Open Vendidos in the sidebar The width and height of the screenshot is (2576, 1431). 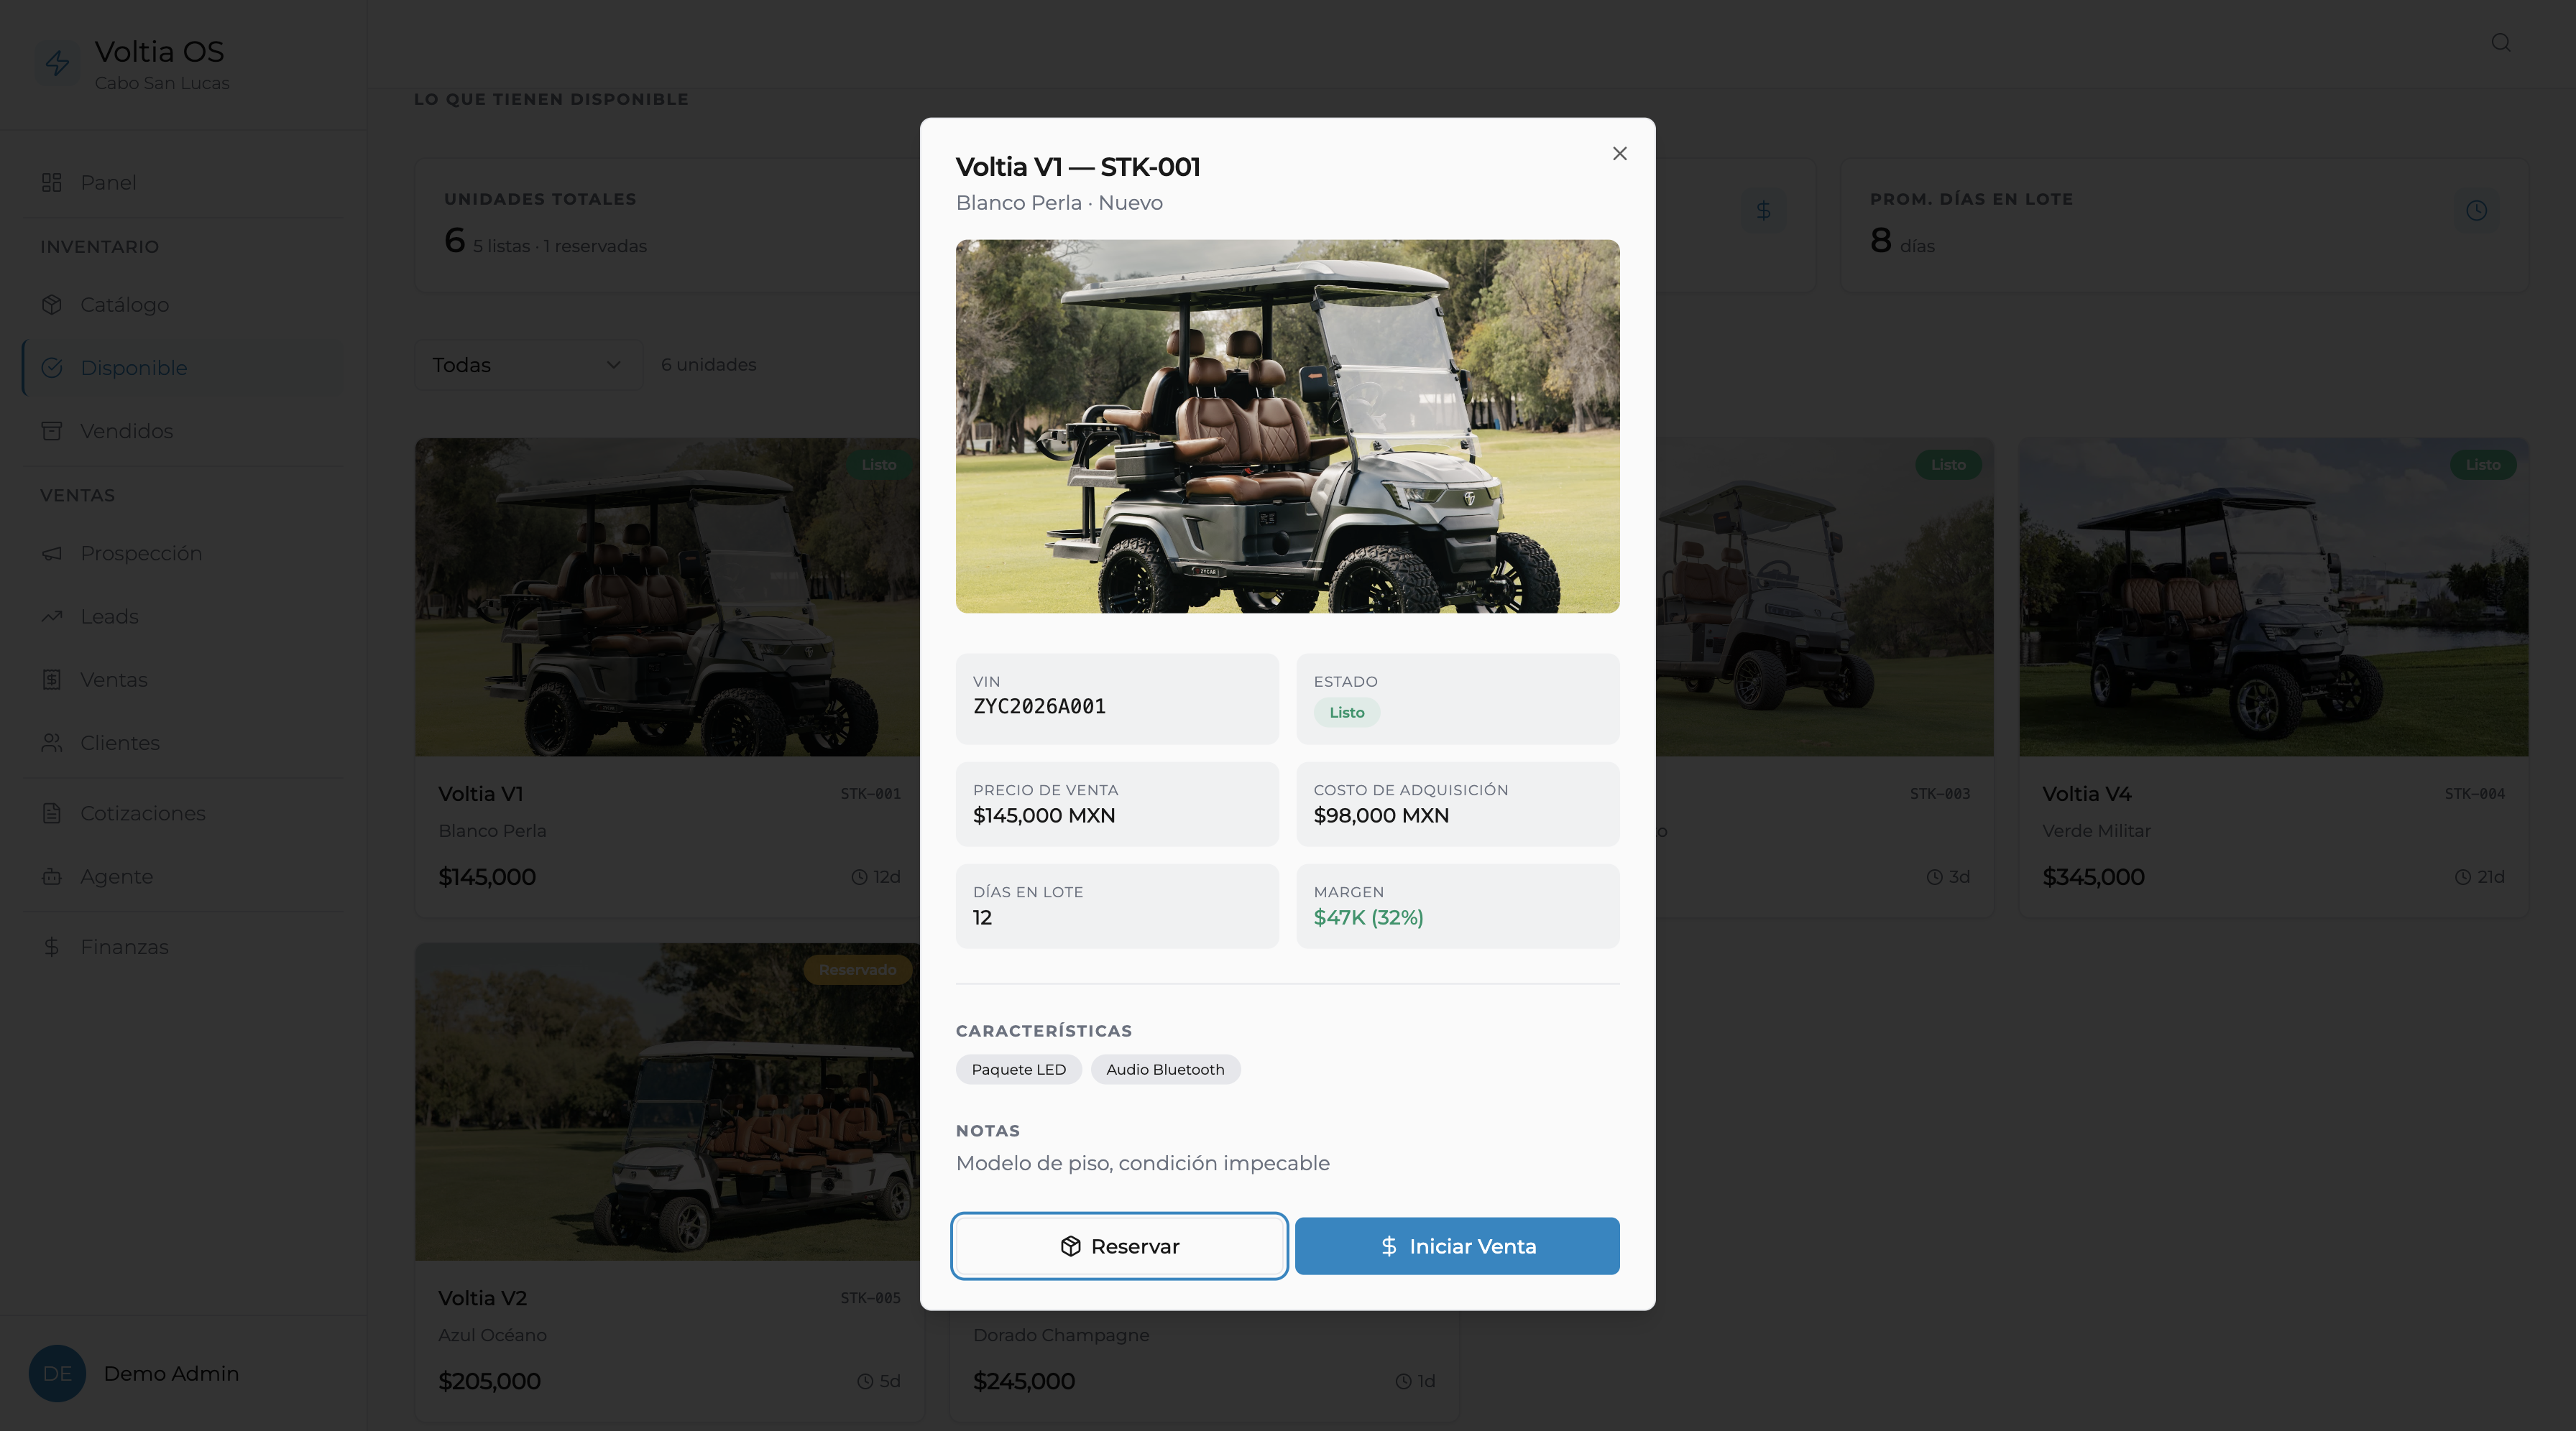184,431
